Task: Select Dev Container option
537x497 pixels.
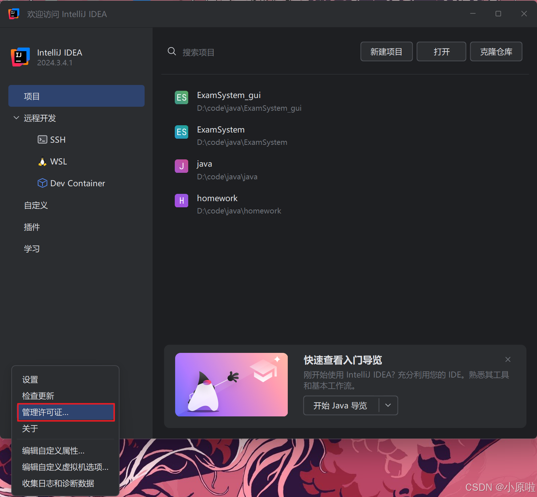Action: pyautogui.click(x=77, y=183)
